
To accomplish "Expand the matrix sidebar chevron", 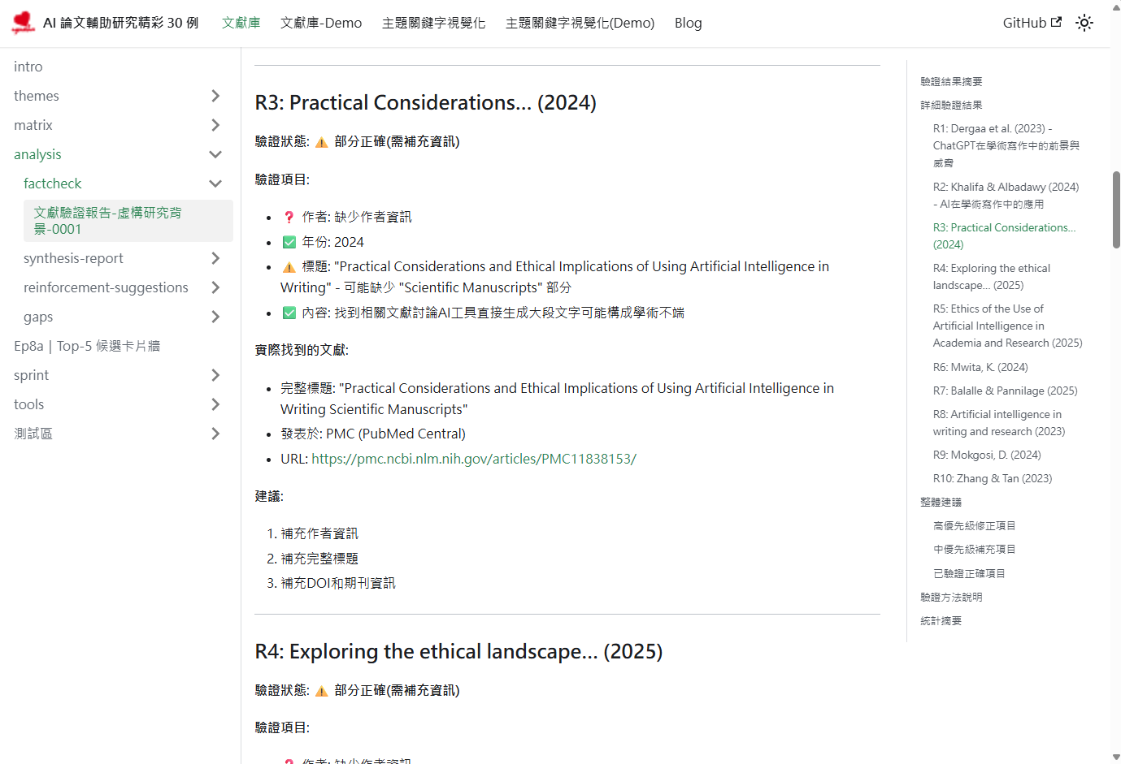I will click(215, 125).
